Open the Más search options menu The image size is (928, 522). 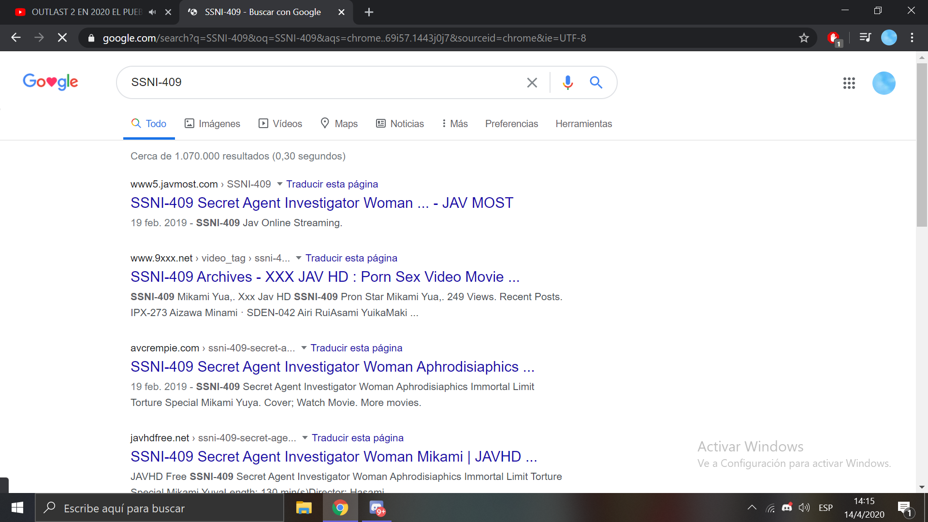455,124
